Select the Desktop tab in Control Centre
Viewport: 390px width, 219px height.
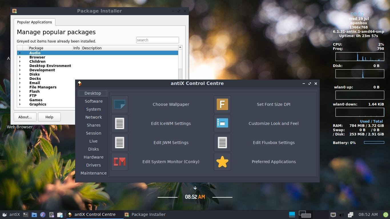(93, 93)
